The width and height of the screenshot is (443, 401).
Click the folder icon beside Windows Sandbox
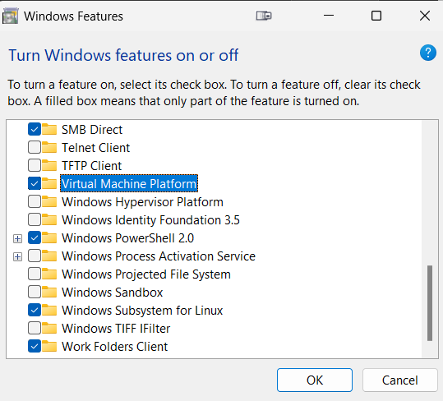[x=49, y=293]
